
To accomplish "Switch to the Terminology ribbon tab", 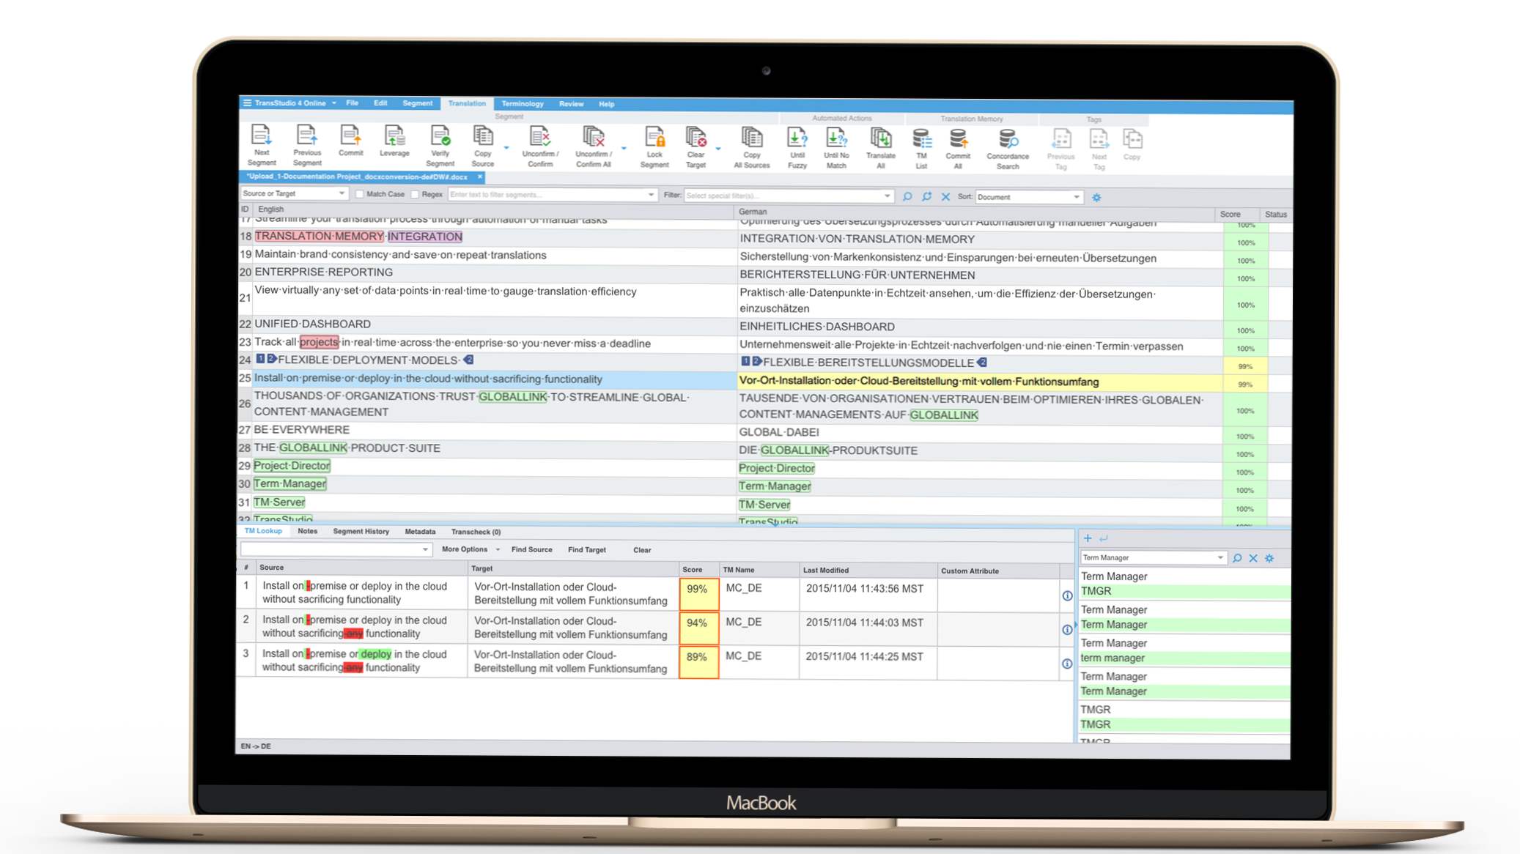I will tap(523, 104).
